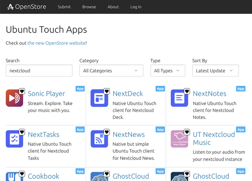Viewport: 252px width, 181px height.
Task: Click the NextDeck description text
Action: tap(134, 110)
